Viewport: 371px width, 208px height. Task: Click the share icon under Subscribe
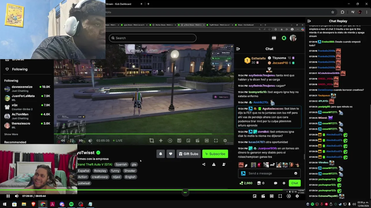point(204,164)
